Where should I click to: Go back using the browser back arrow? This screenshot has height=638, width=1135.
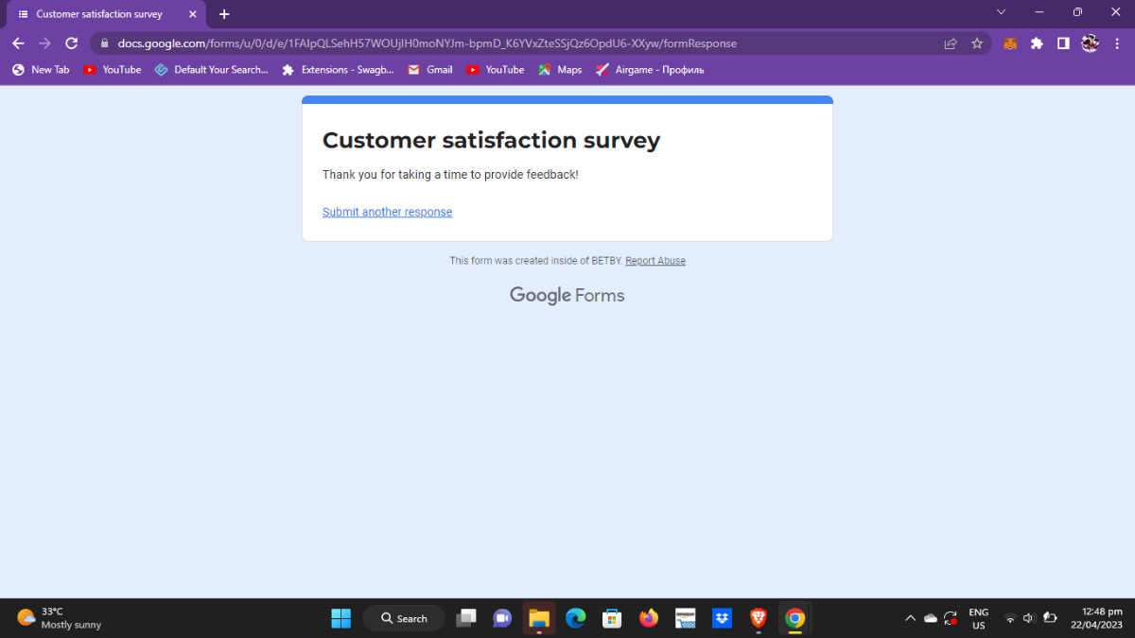(18, 43)
